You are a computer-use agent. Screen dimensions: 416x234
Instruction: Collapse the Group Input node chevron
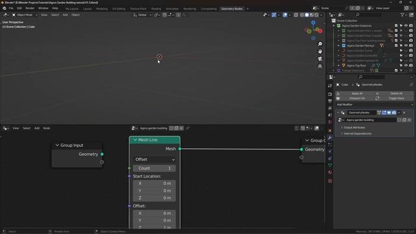pyautogui.click(x=57, y=146)
